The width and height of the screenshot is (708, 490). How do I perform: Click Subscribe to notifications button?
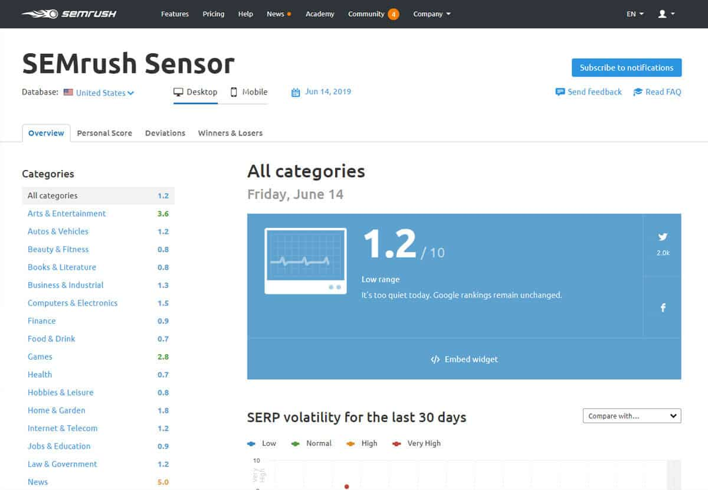pos(627,67)
